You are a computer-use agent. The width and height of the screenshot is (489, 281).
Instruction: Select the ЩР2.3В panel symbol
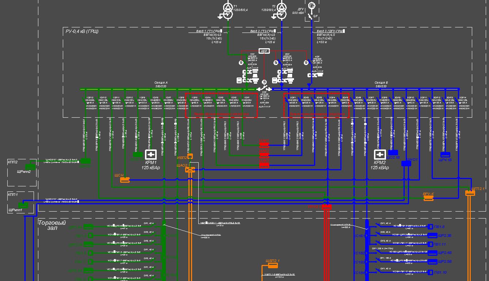pyautogui.click(x=432, y=235)
